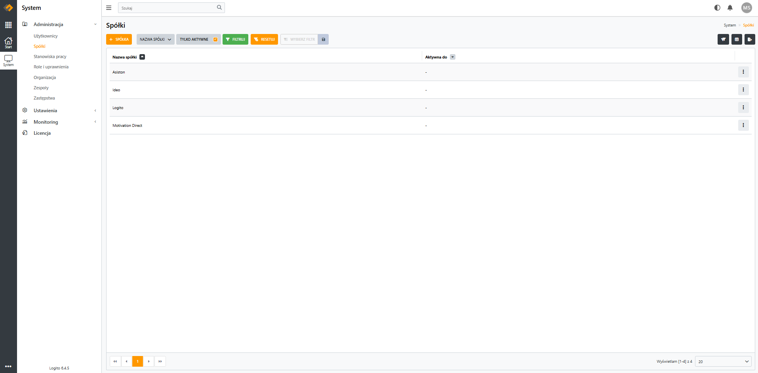
Task: Click the save filter disk icon
Action: (324, 39)
